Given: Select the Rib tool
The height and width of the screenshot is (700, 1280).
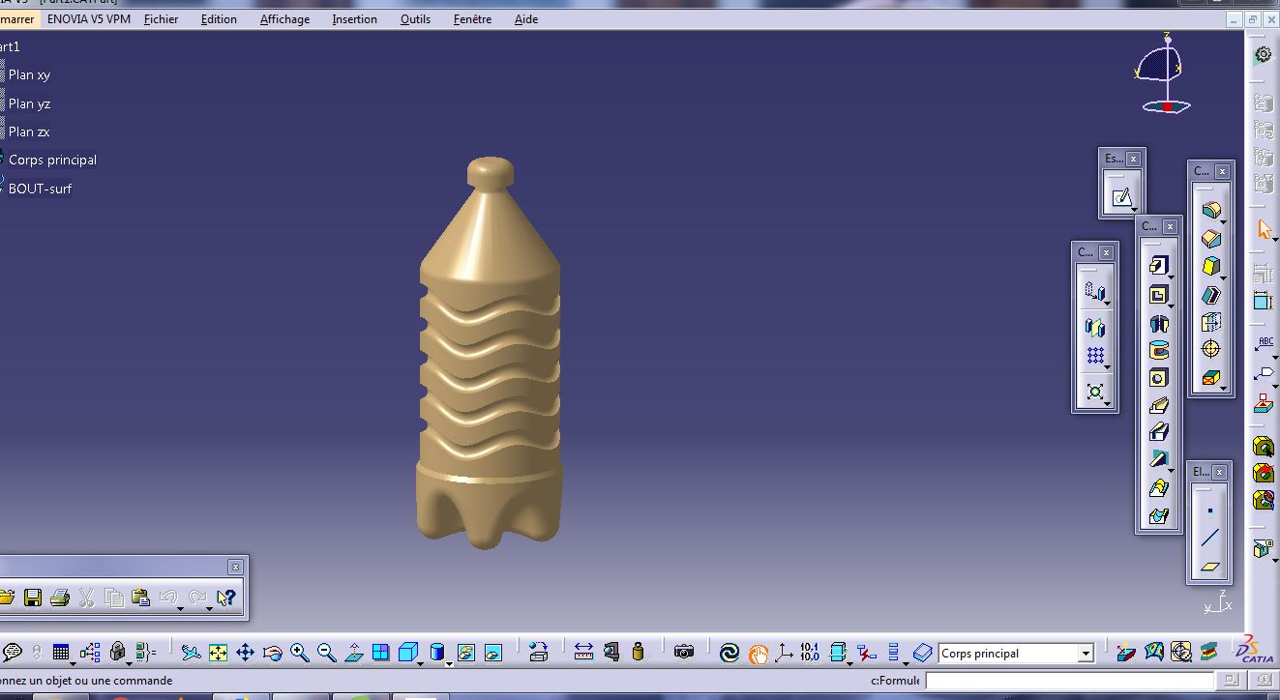Looking at the screenshot, I should click(1159, 406).
